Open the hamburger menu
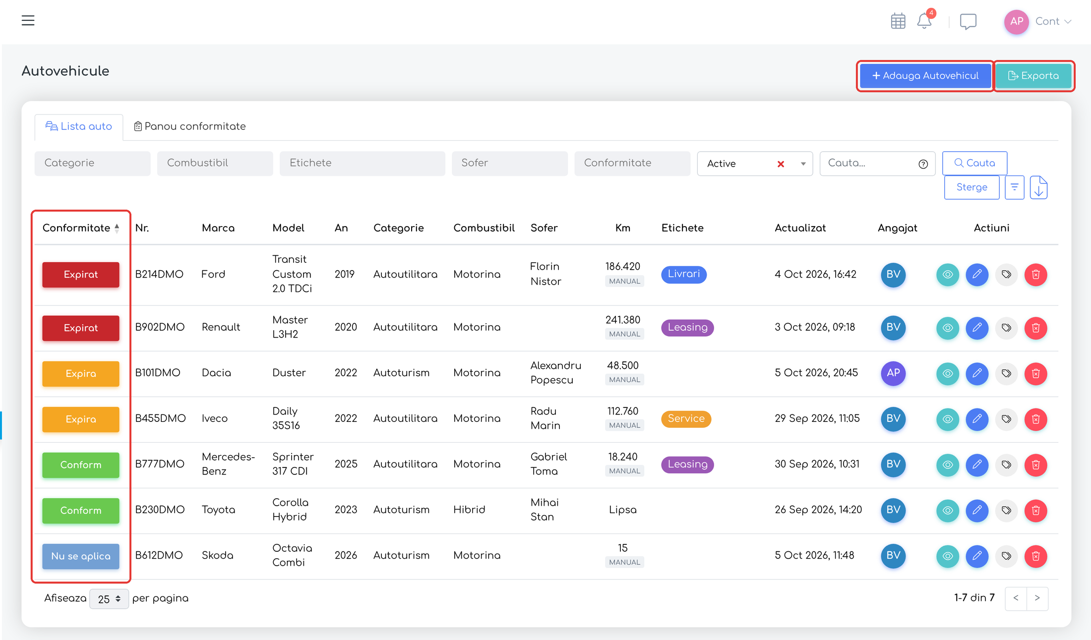The width and height of the screenshot is (1091, 640). coord(28,20)
